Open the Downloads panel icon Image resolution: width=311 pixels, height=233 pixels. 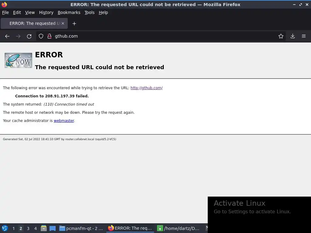click(x=292, y=36)
